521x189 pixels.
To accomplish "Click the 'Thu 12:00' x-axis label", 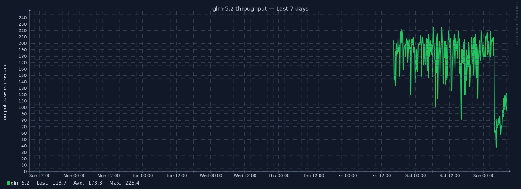I will 313,176.
